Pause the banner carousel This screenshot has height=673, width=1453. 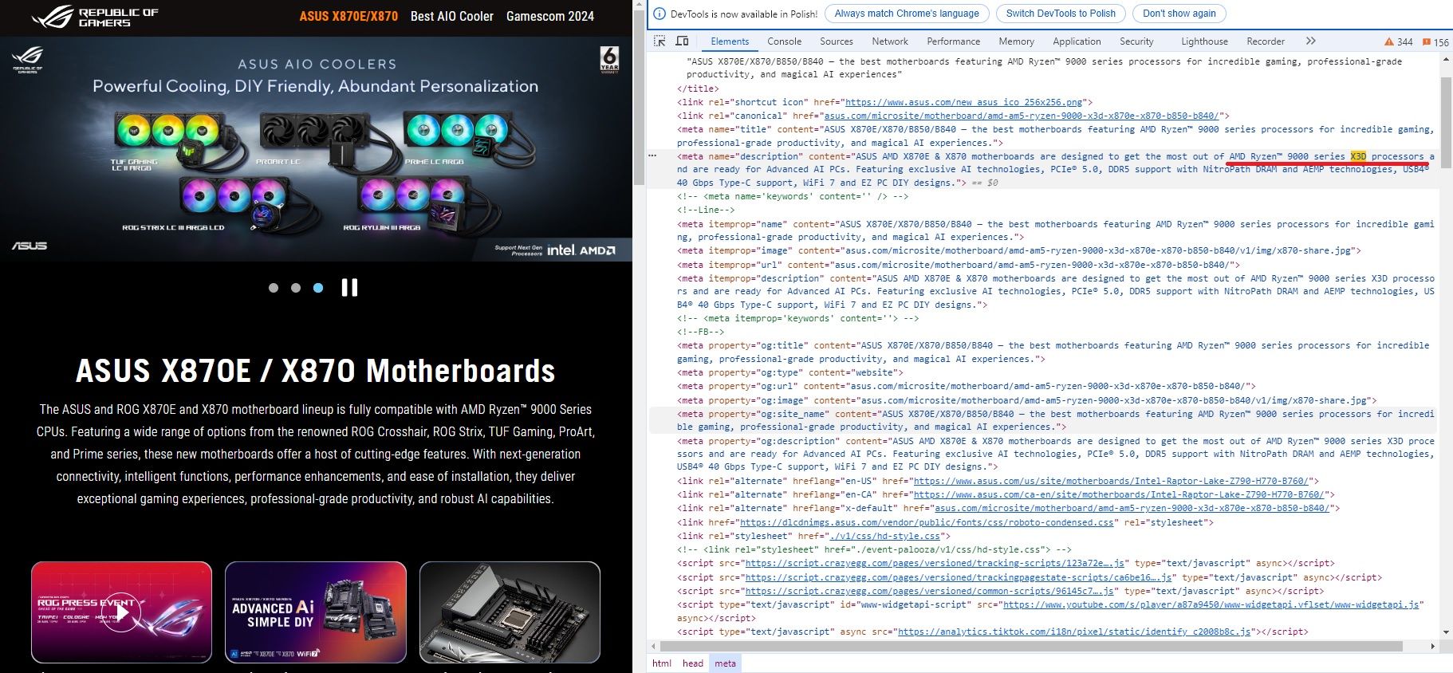[x=349, y=288]
